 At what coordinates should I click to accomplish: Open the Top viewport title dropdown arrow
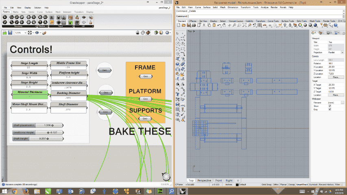pyautogui.click(x=194, y=31)
